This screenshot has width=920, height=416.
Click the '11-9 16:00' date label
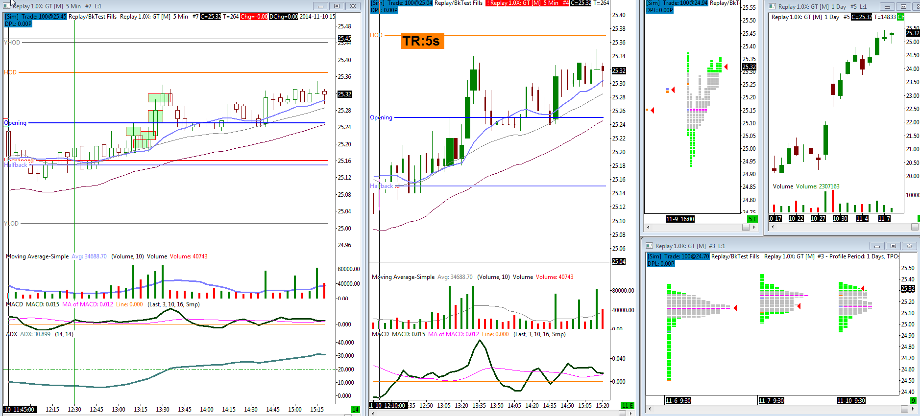pyautogui.click(x=680, y=219)
